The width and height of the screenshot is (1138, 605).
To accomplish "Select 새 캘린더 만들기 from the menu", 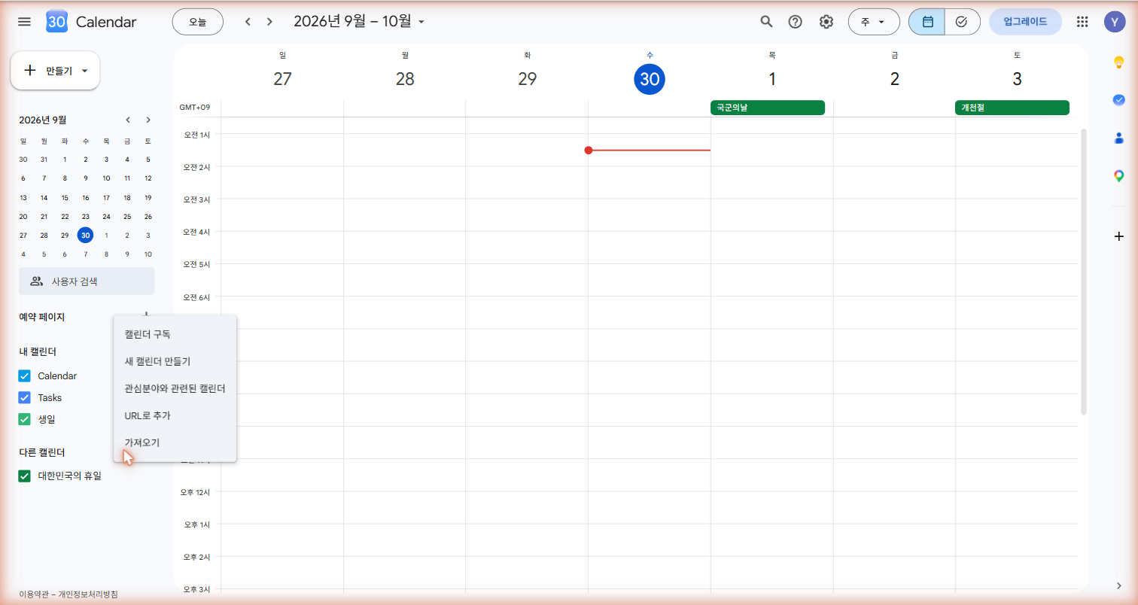I will coord(175,361).
